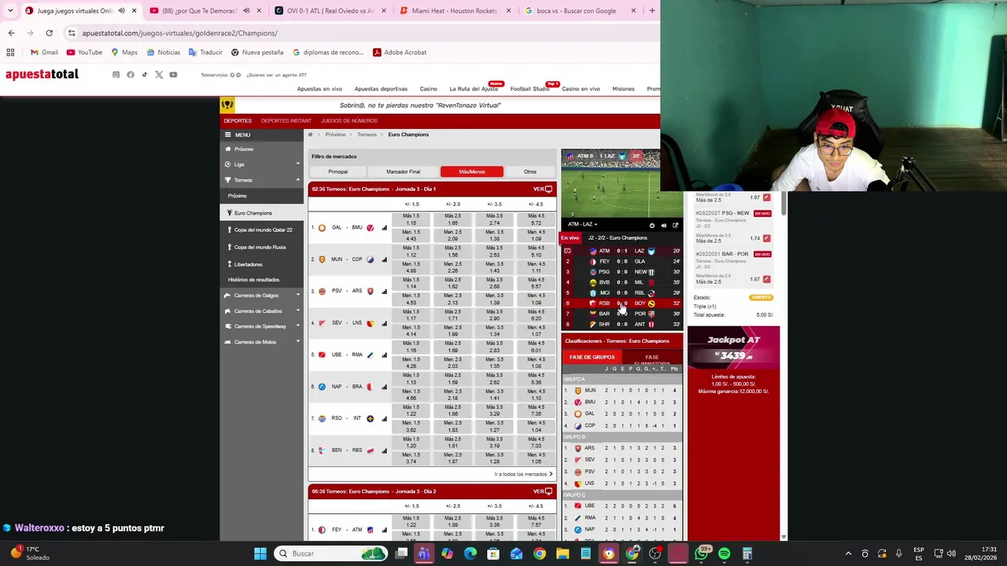Screen dimensions: 1007x566
Task: Open the Instagram icon in apuestatotal header
Action: click(x=116, y=75)
